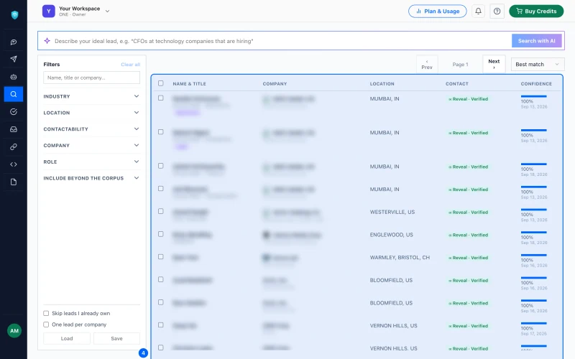This screenshot has width=575, height=359.
Task: Click the ENGLEWOOD, US location cell
Action: click(391, 235)
